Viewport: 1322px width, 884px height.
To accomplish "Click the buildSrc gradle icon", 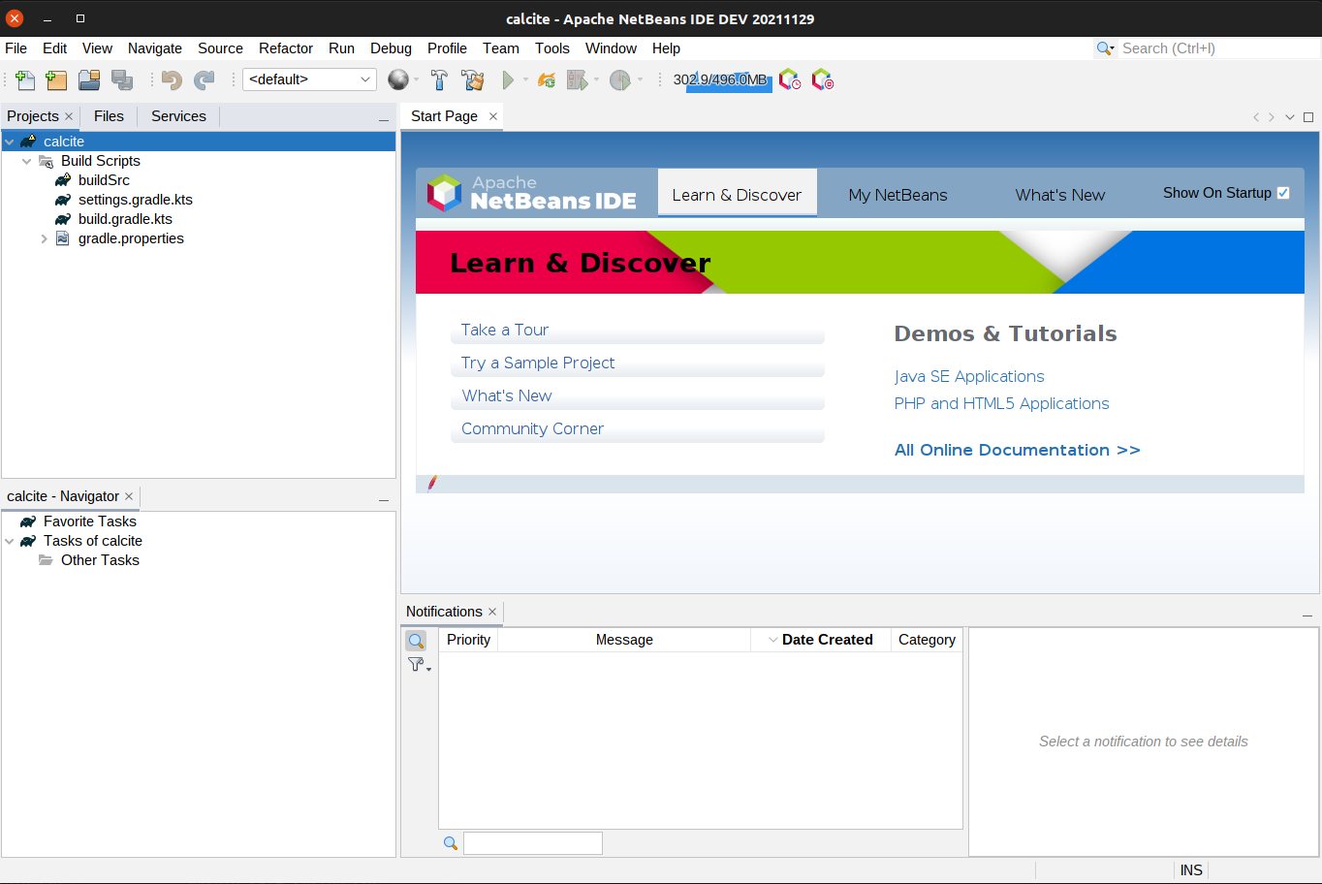I will click(63, 180).
